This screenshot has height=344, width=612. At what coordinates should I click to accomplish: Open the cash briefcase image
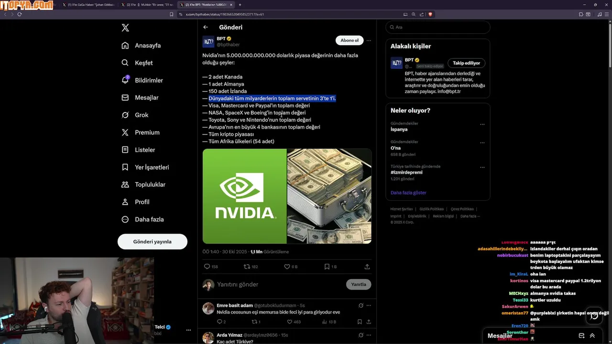329,196
